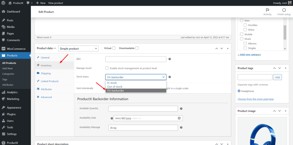
Task: Switch to the General tab
Action: (x=55, y=58)
